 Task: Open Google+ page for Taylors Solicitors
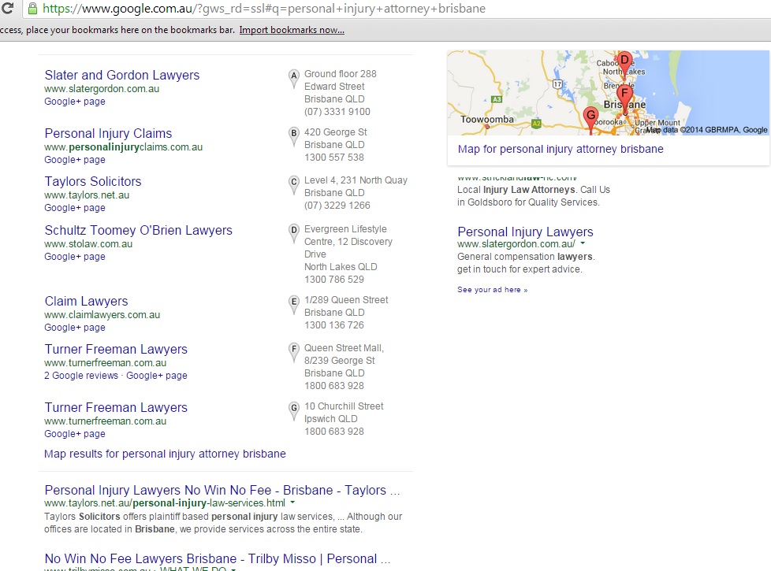[x=75, y=208]
